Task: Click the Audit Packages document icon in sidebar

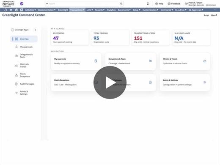Action: (16, 84)
